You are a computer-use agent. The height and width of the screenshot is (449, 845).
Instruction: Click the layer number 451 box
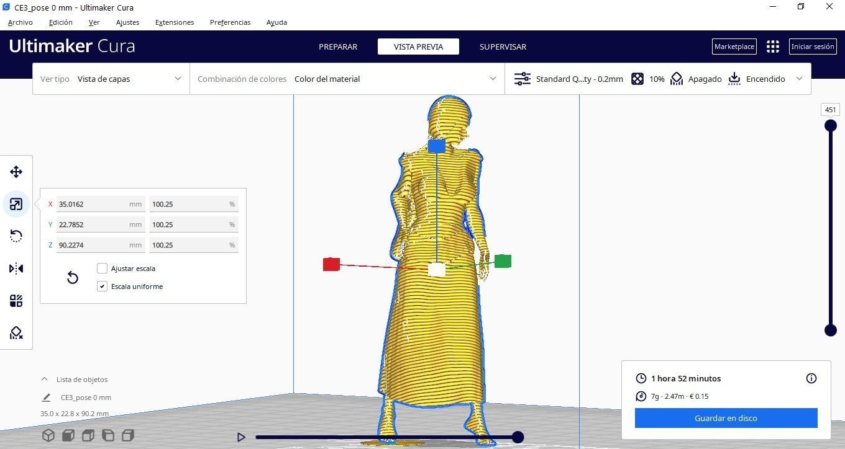pyautogui.click(x=831, y=110)
